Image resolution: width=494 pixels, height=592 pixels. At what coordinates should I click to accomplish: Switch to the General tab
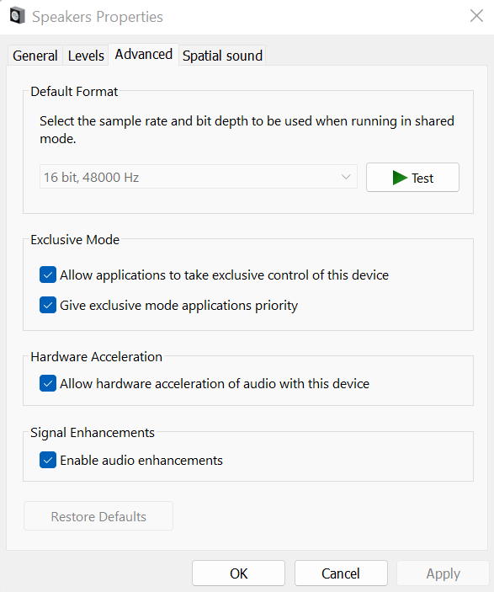click(x=35, y=56)
